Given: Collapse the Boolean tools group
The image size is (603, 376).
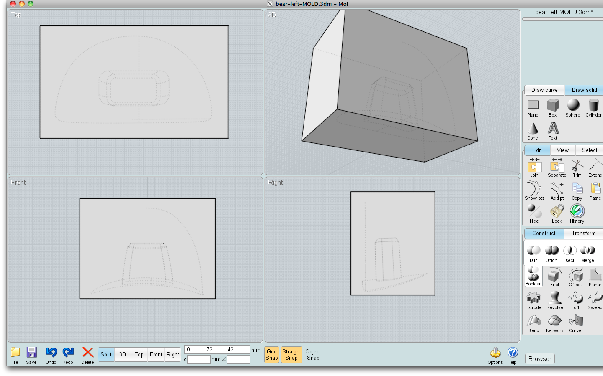Looking at the screenshot, I should (x=533, y=277).
